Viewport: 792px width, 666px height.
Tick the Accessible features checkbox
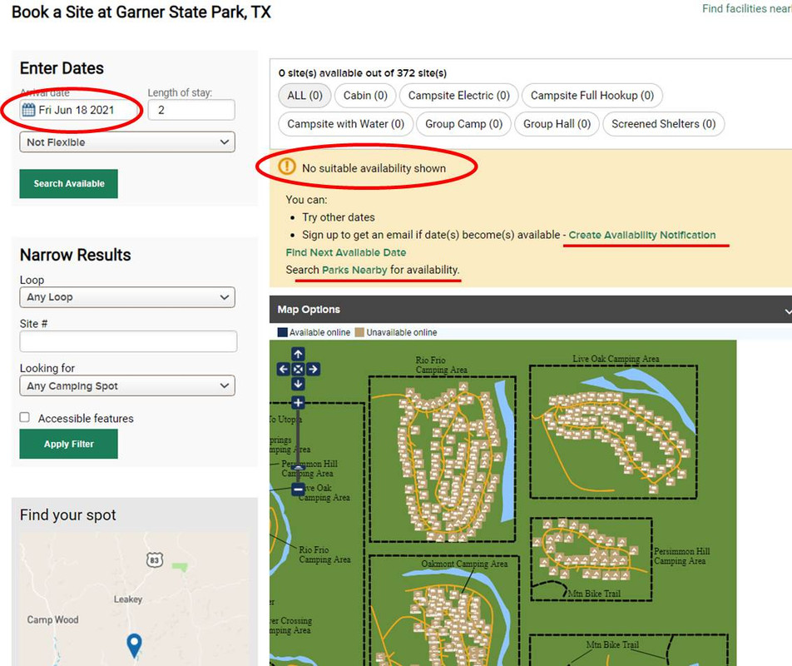click(24, 417)
